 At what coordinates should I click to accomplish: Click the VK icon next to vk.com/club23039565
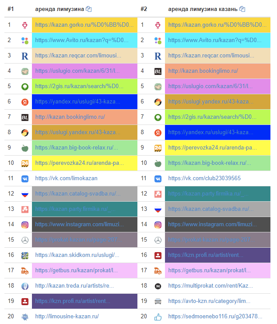(x=158, y=178)
